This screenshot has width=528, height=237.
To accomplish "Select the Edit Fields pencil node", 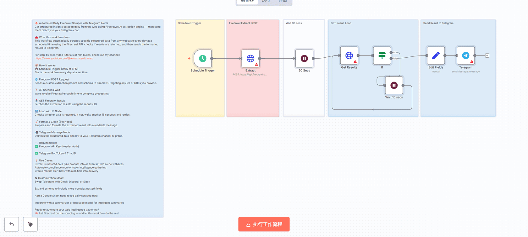I will click(x=436, y=55).
